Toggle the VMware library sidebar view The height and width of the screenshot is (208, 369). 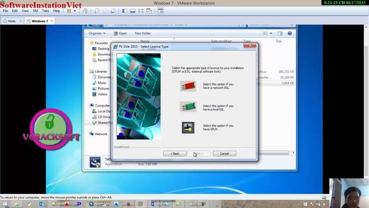click(x=125, y=11)
